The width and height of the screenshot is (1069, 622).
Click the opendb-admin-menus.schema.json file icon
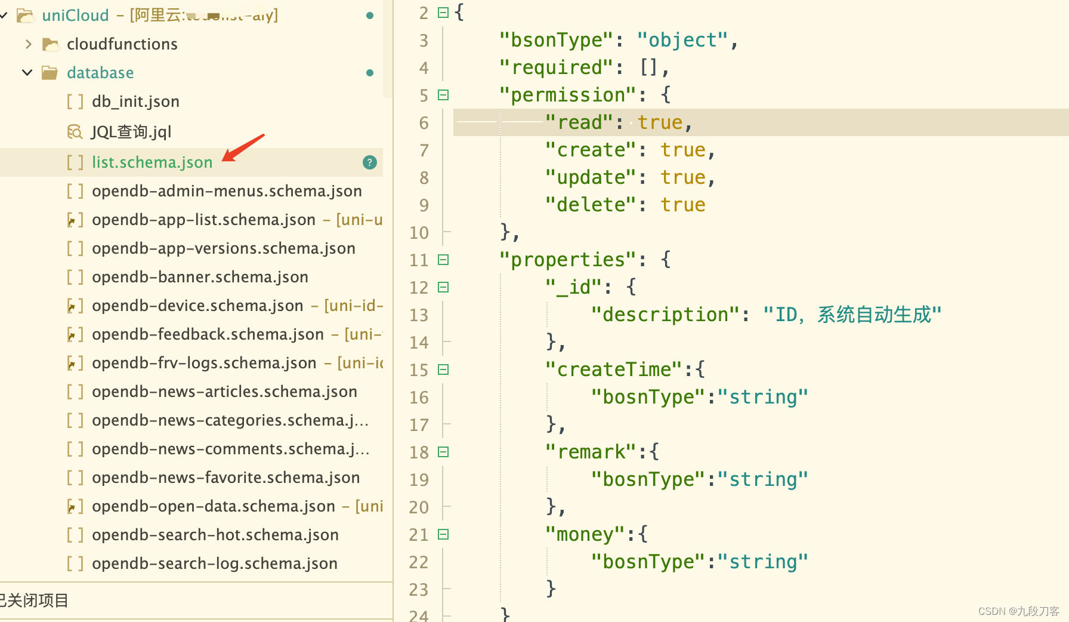tap(75, 191)
